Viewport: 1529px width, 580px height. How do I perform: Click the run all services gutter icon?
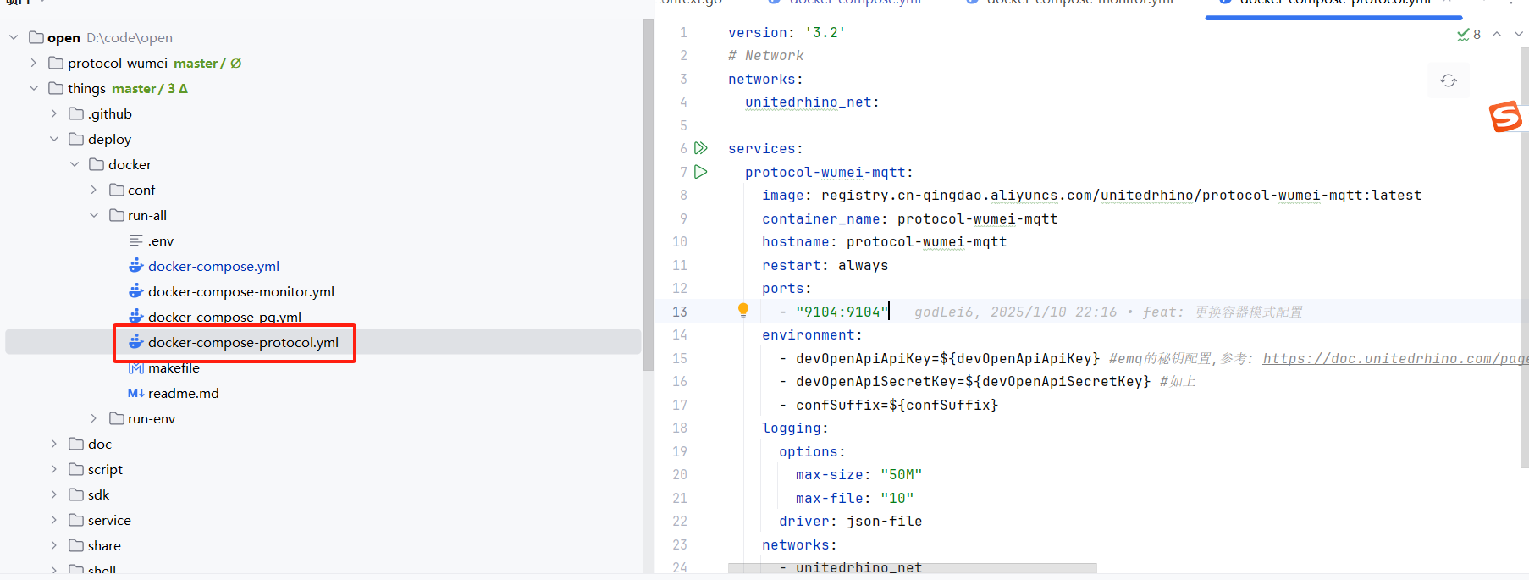pos(700,148)
